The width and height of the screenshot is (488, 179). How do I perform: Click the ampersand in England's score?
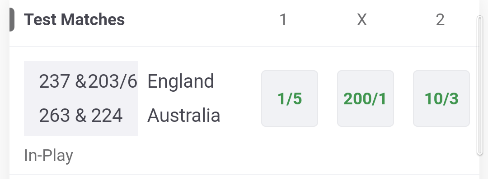[81, 82]
